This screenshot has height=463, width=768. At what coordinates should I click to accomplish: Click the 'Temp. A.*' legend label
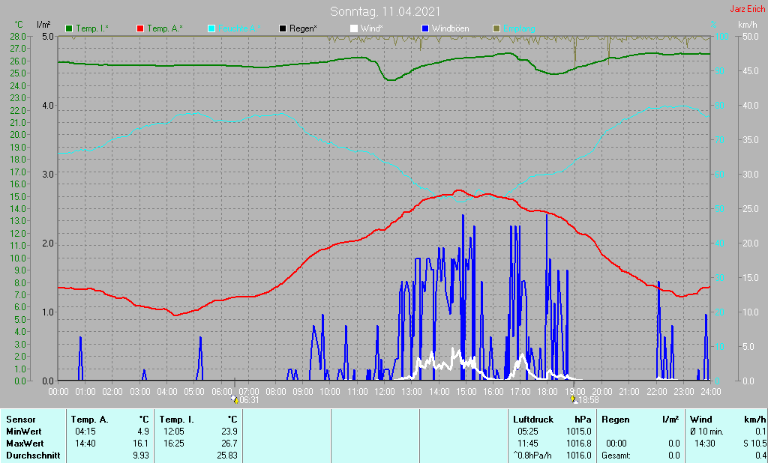click(x=165, y=28)
